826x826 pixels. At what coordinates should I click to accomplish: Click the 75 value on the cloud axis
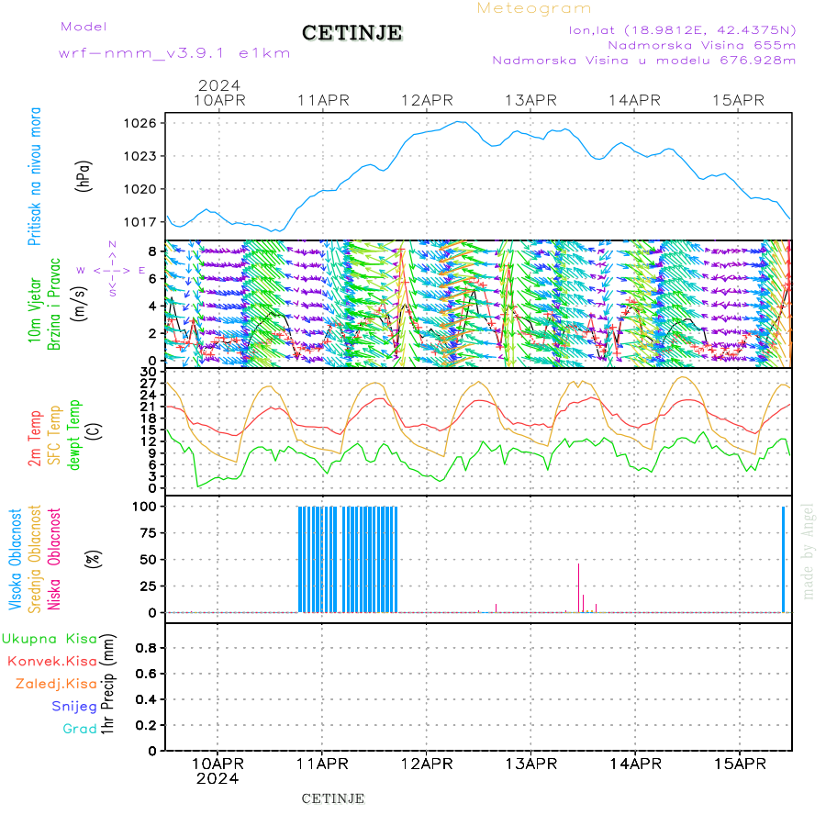click(x=149, y=533)
